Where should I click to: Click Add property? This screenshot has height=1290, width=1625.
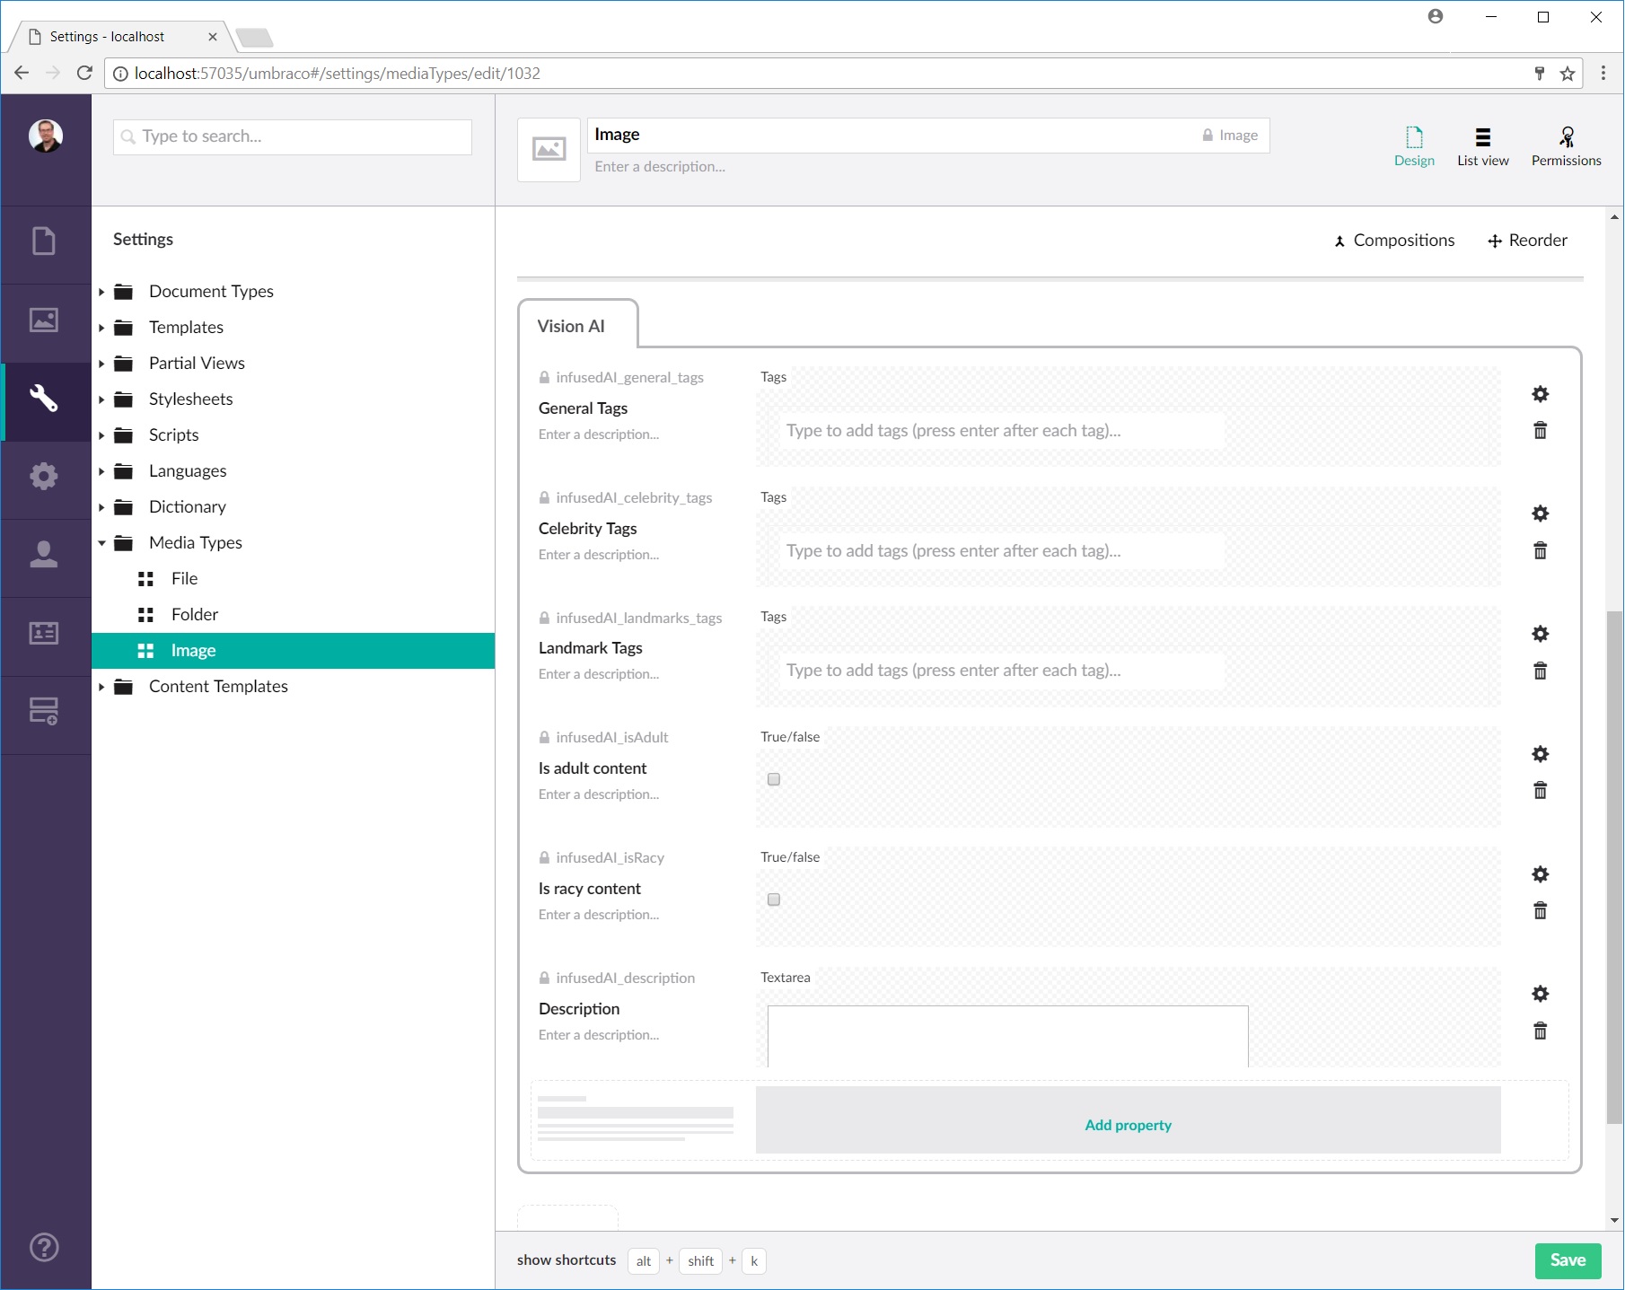coord(1128,1125)
